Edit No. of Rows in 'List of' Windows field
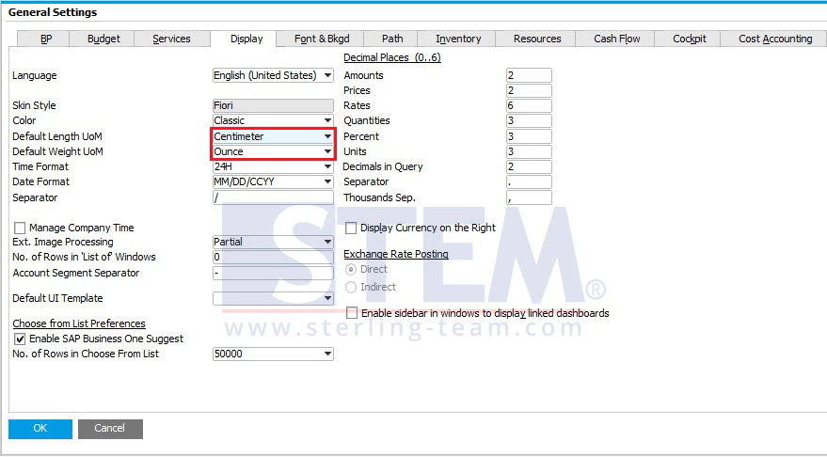827x457 pixels. 273,258
